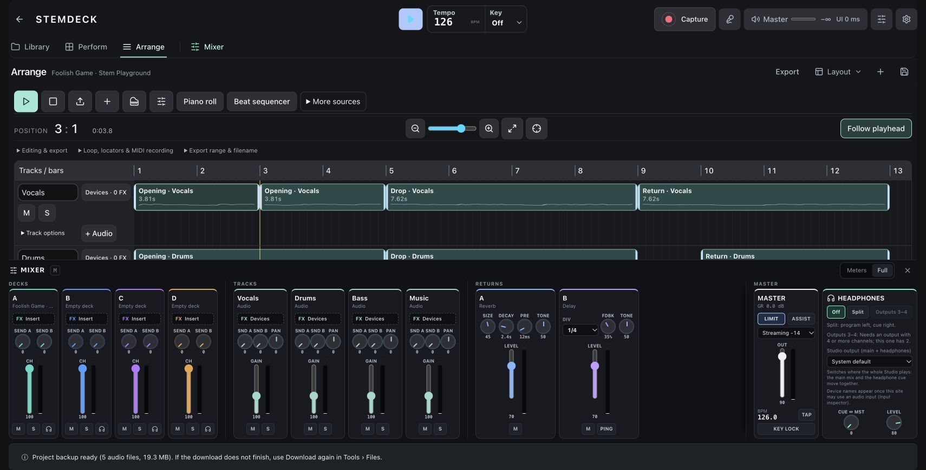Viewport: 926px width, 470px height.
Task: Go back using the arrow beside STEMDECK
Action: point(19,19)
